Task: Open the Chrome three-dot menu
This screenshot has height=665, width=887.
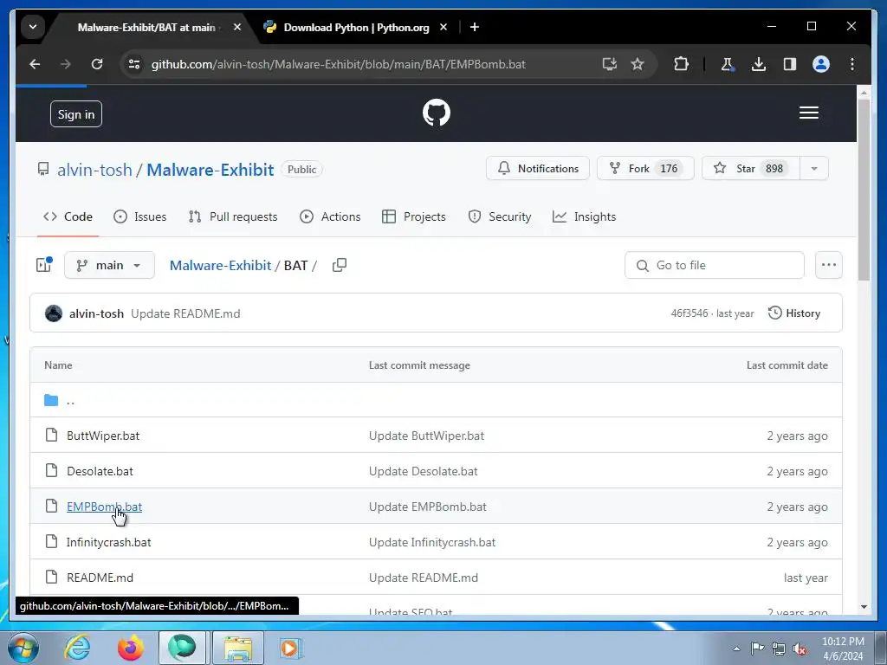Action: click(x=852, y=64)
